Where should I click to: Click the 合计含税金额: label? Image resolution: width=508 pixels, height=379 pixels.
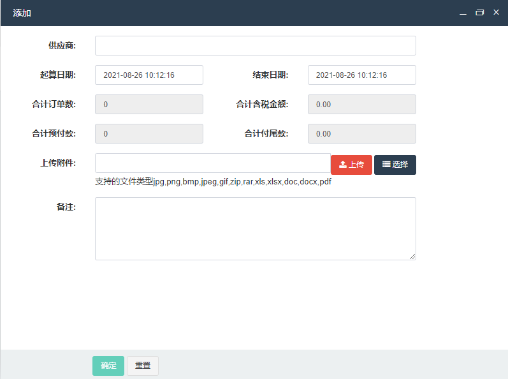point(262,105)
